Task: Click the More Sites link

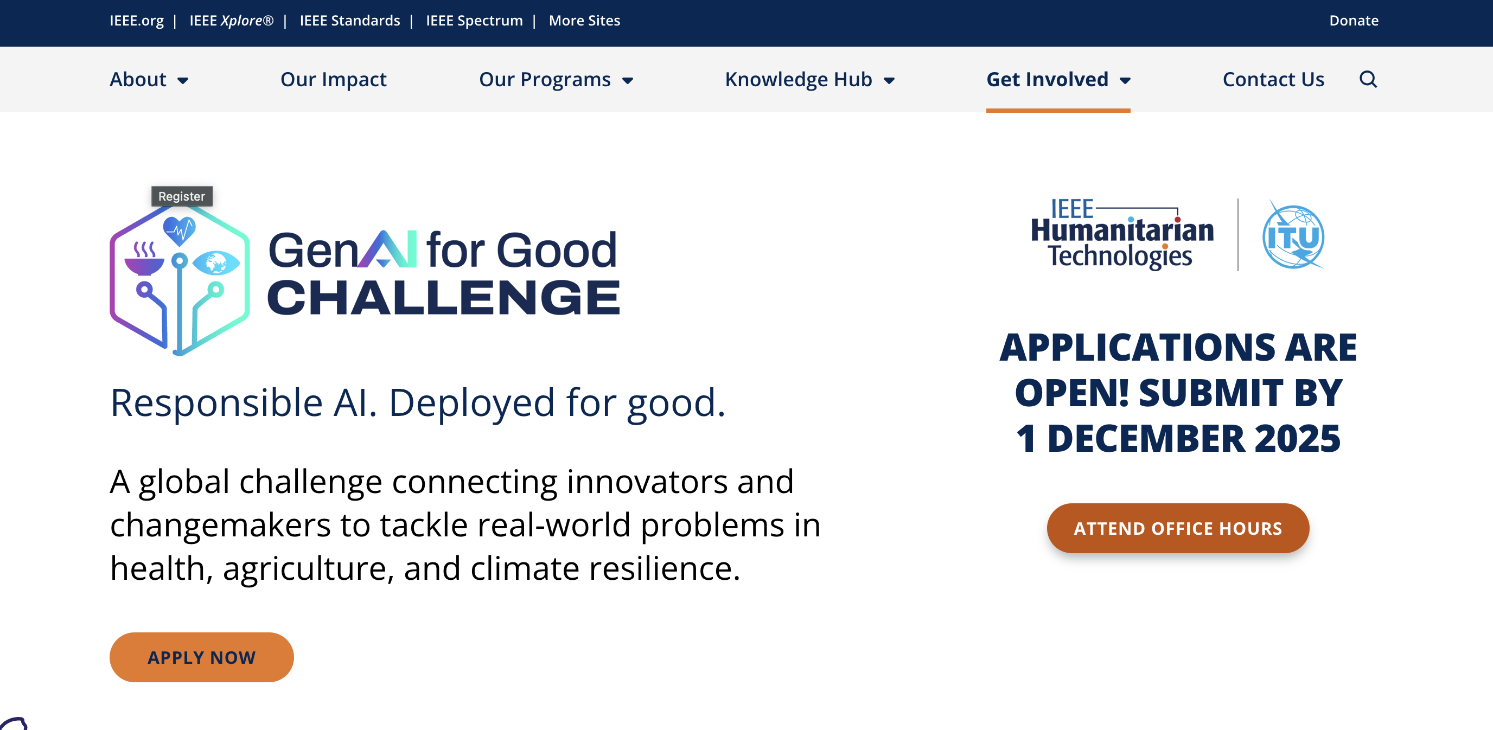Action: pyautogui.click(x=584, y=21)
